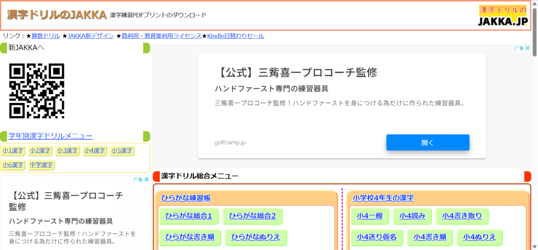Close the top banner ad
Viewport: 538px width, 250px height.
[x=528, y=48]
